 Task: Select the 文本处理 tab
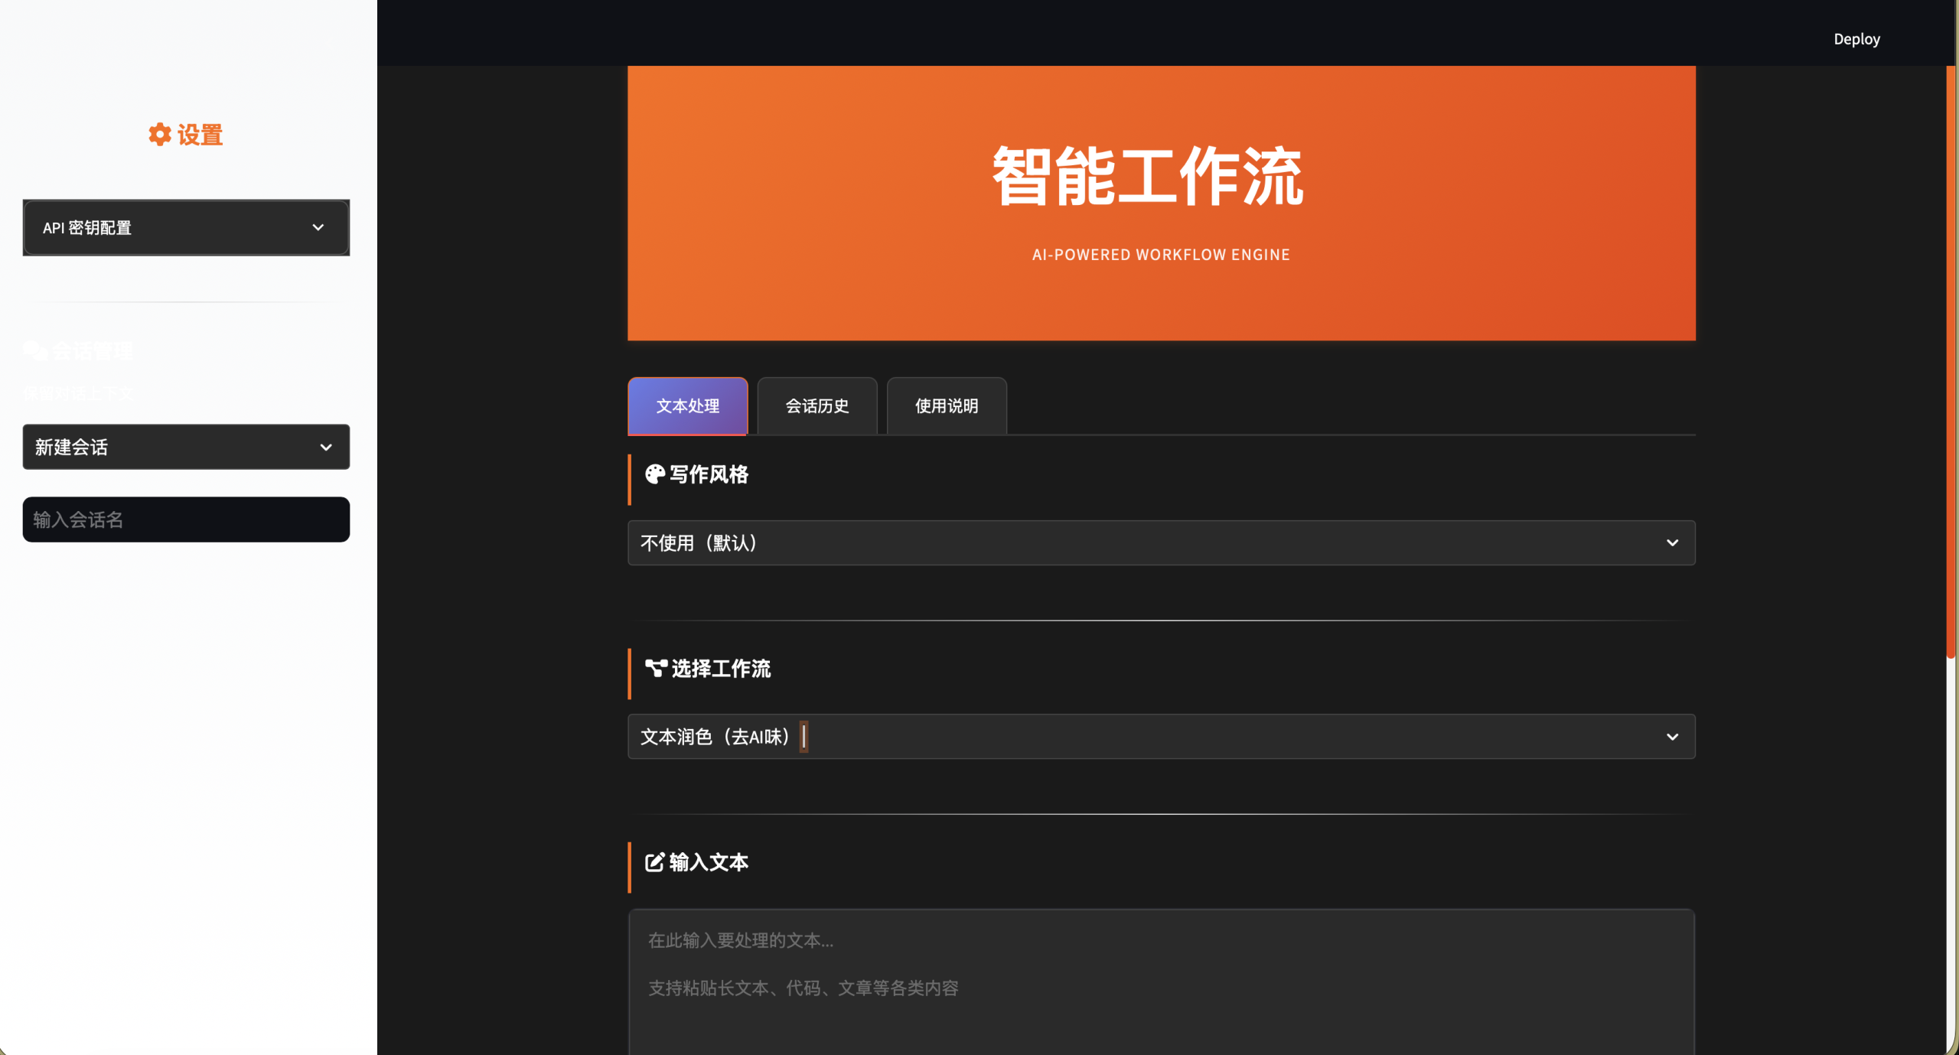687,406
